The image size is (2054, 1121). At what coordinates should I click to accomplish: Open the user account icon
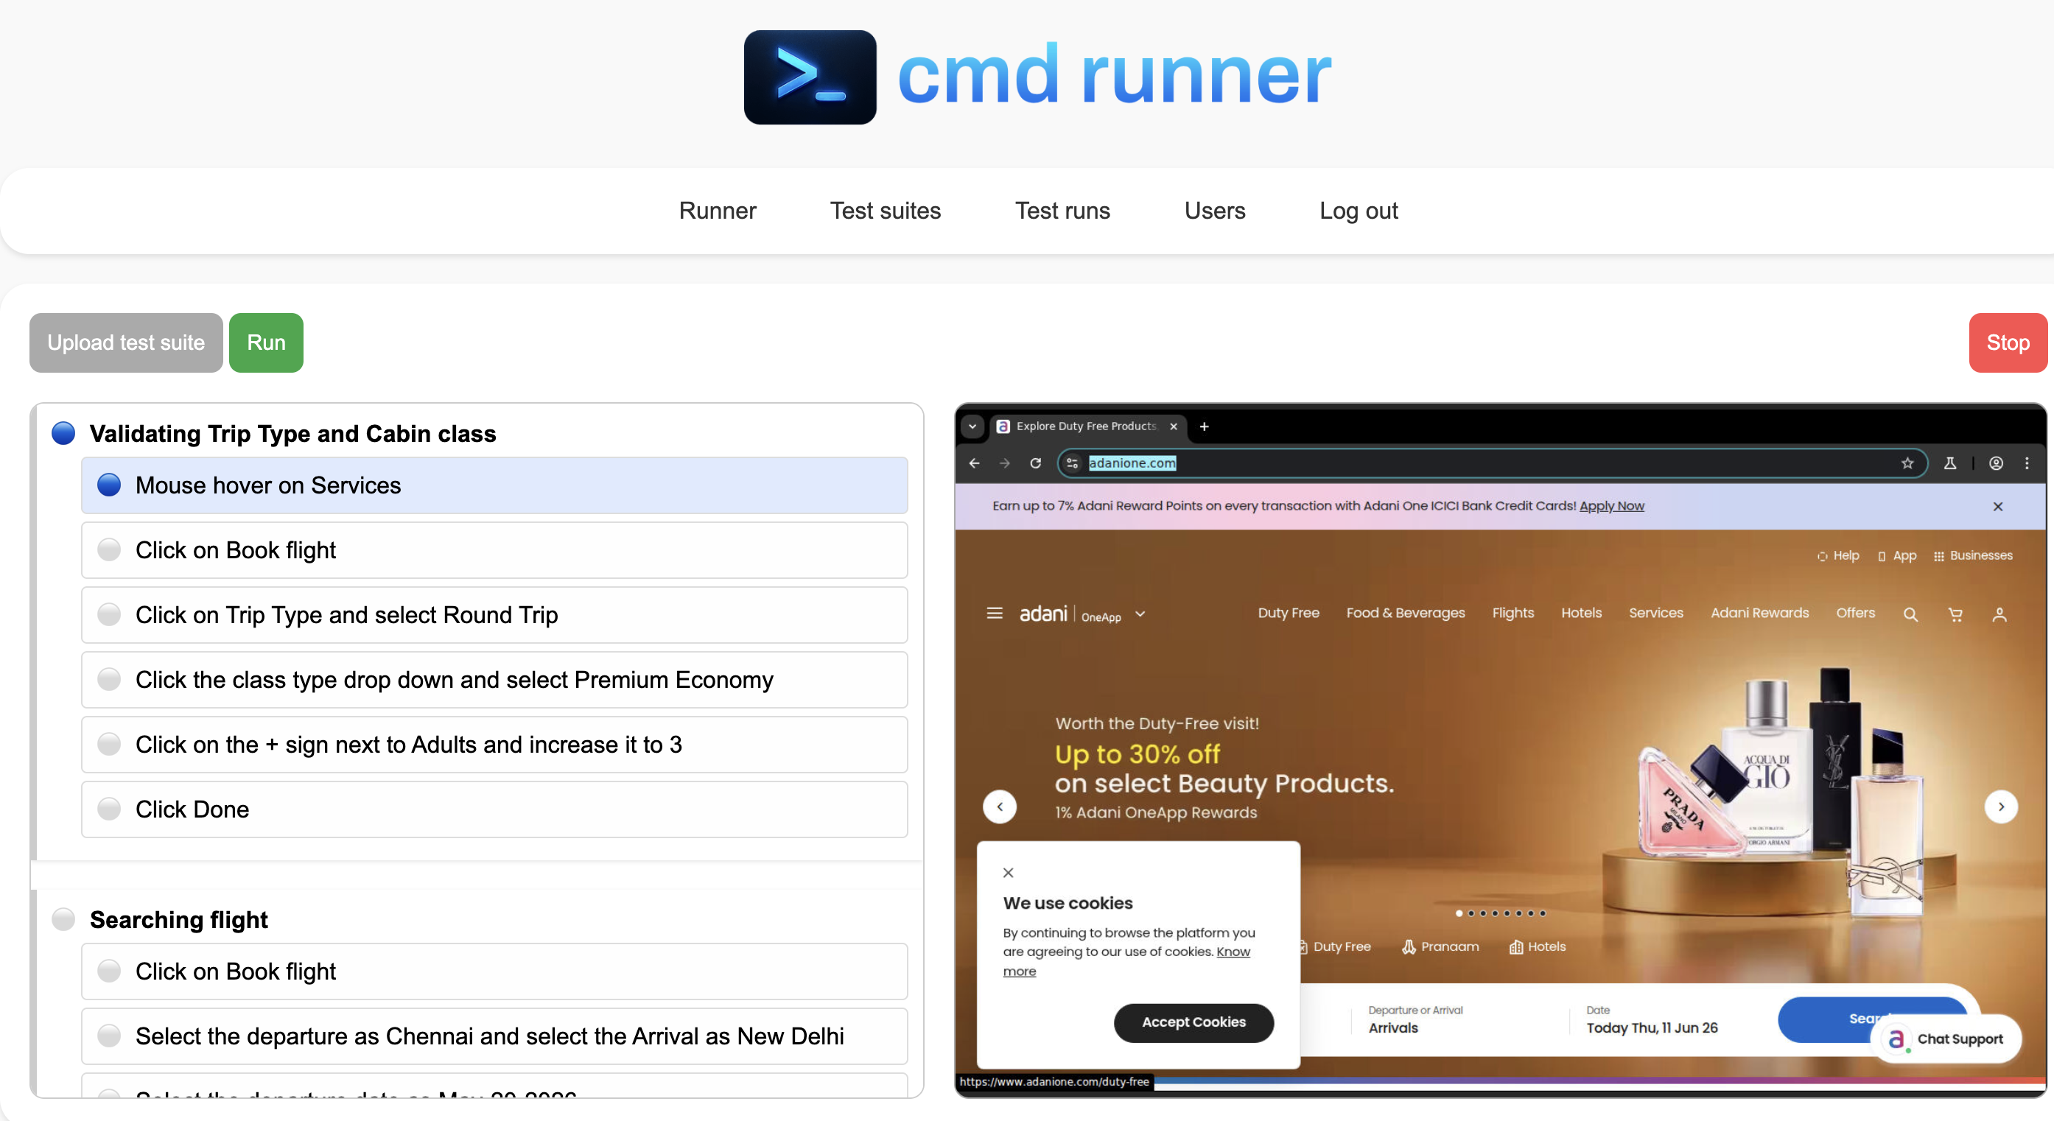tap(1999, 614)
